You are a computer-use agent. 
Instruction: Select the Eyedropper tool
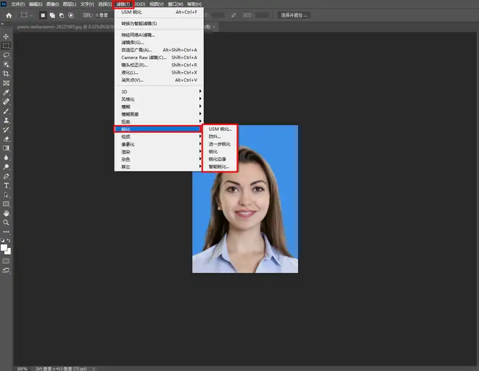[6, 92]
